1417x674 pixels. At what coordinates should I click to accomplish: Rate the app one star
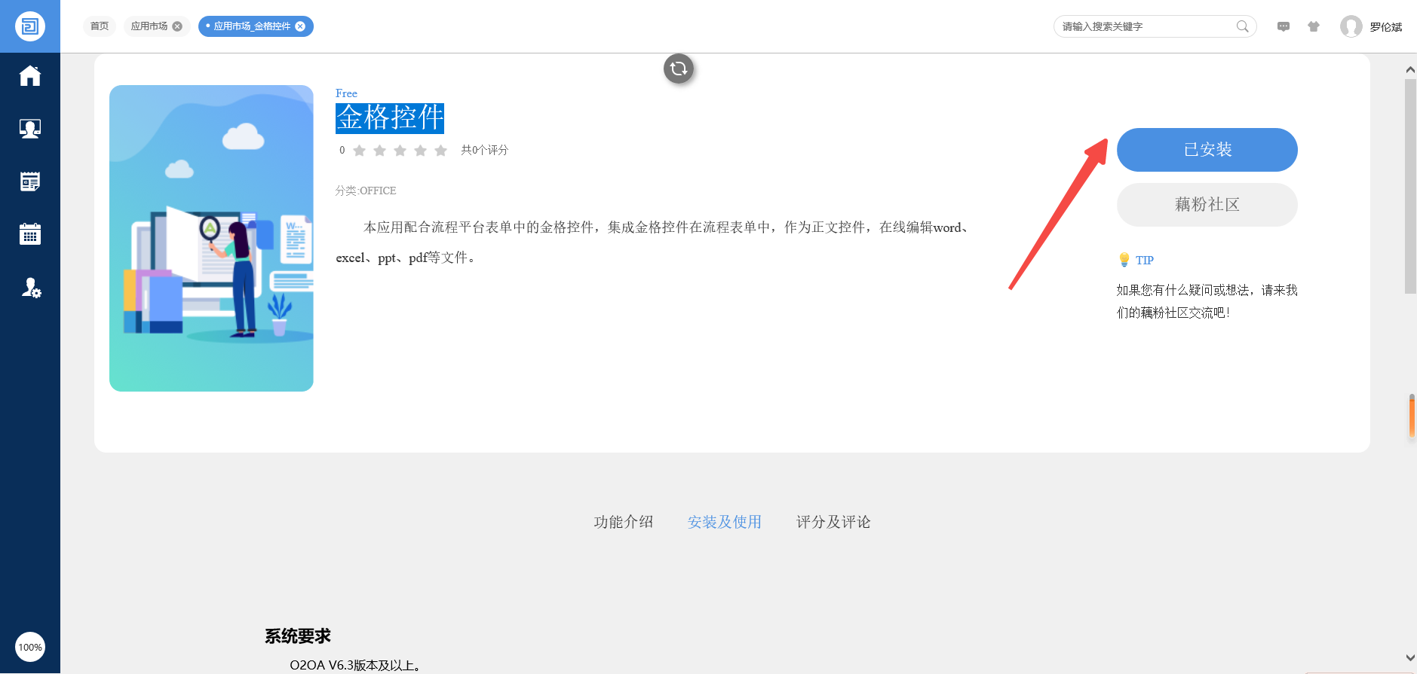click(x=360, y=151)
